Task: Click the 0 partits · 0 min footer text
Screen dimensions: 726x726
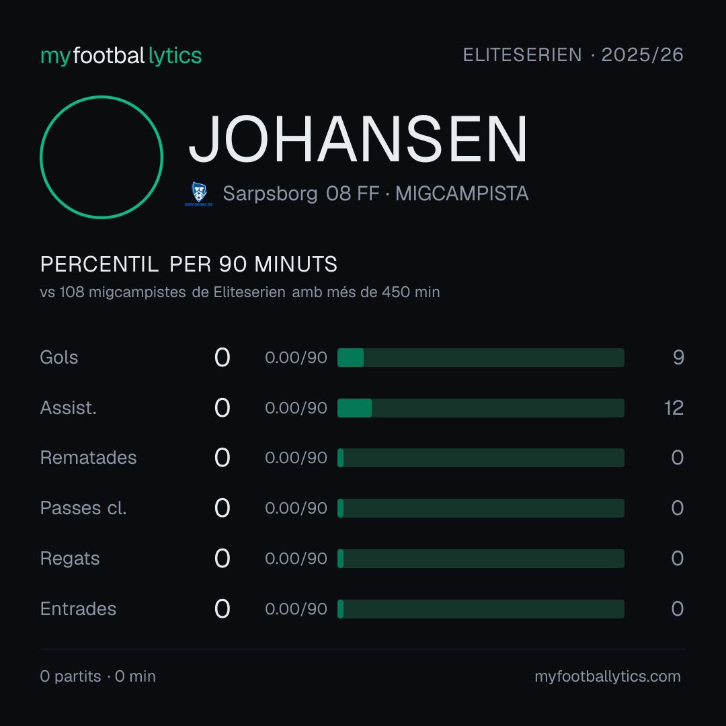Action: [98, 676]
